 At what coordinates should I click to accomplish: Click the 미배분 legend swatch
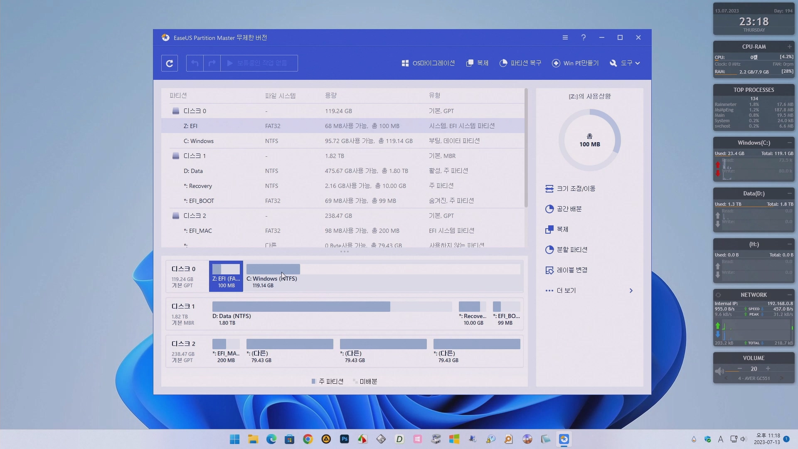pos(355,381)
